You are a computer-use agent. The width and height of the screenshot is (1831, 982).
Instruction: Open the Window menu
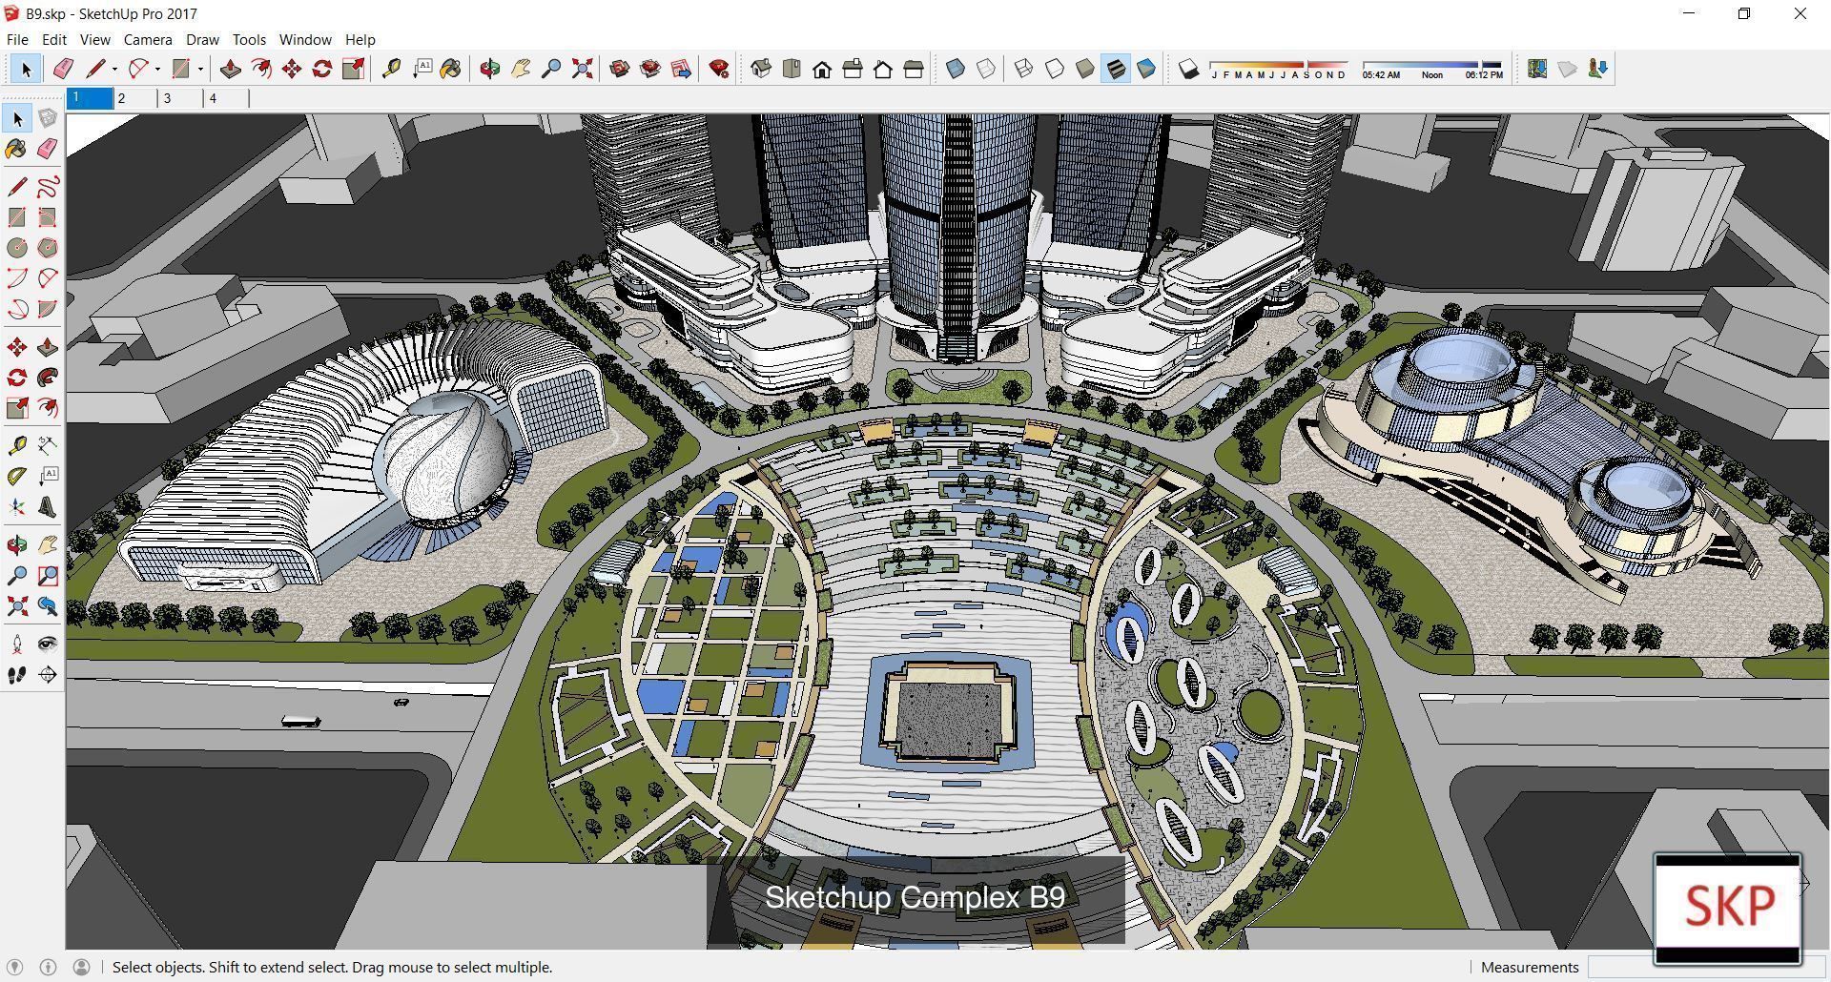[305, 39]
